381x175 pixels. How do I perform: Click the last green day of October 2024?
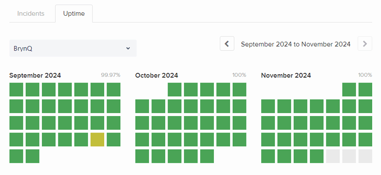(207, 156)
